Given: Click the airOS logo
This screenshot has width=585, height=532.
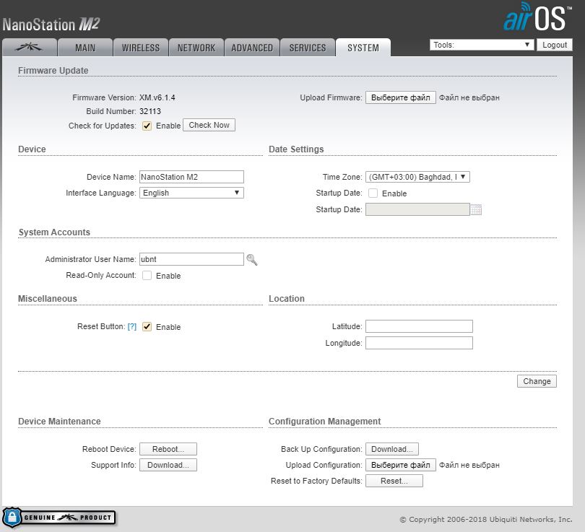Looking at the screenshot, I should point(537,17).
